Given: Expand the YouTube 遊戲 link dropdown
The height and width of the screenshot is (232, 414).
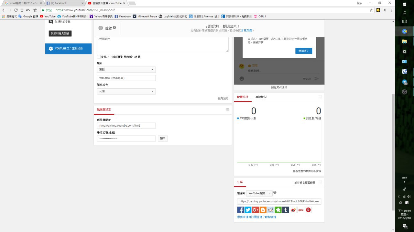Looking at the screenshot, I should pyautogui.click(x=259, y=193).
